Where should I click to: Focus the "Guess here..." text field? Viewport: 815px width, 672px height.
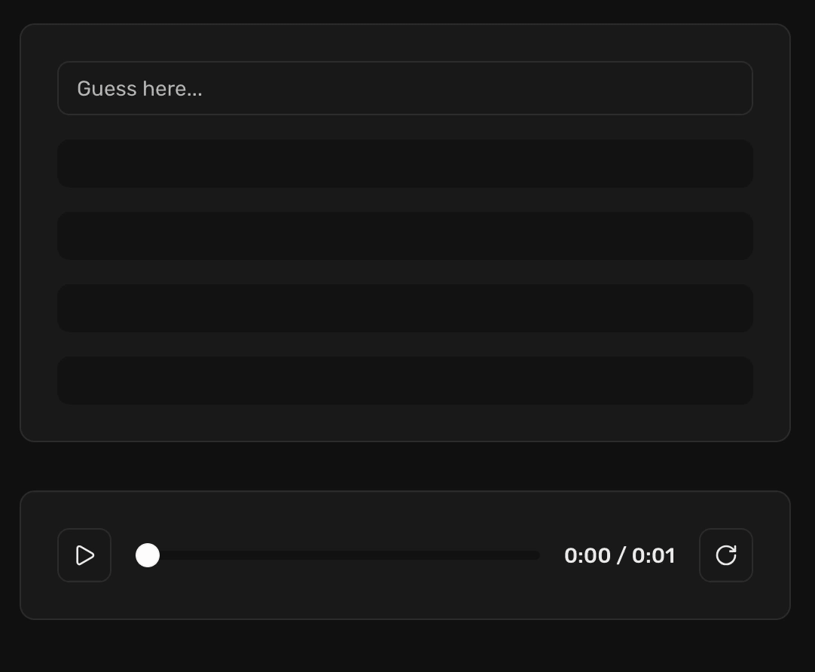pyautogui.click(x=404, y=88)
